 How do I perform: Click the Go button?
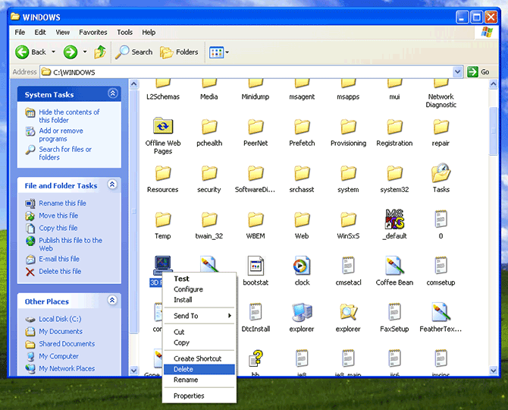pyautogui.click(x=478, y=71)
